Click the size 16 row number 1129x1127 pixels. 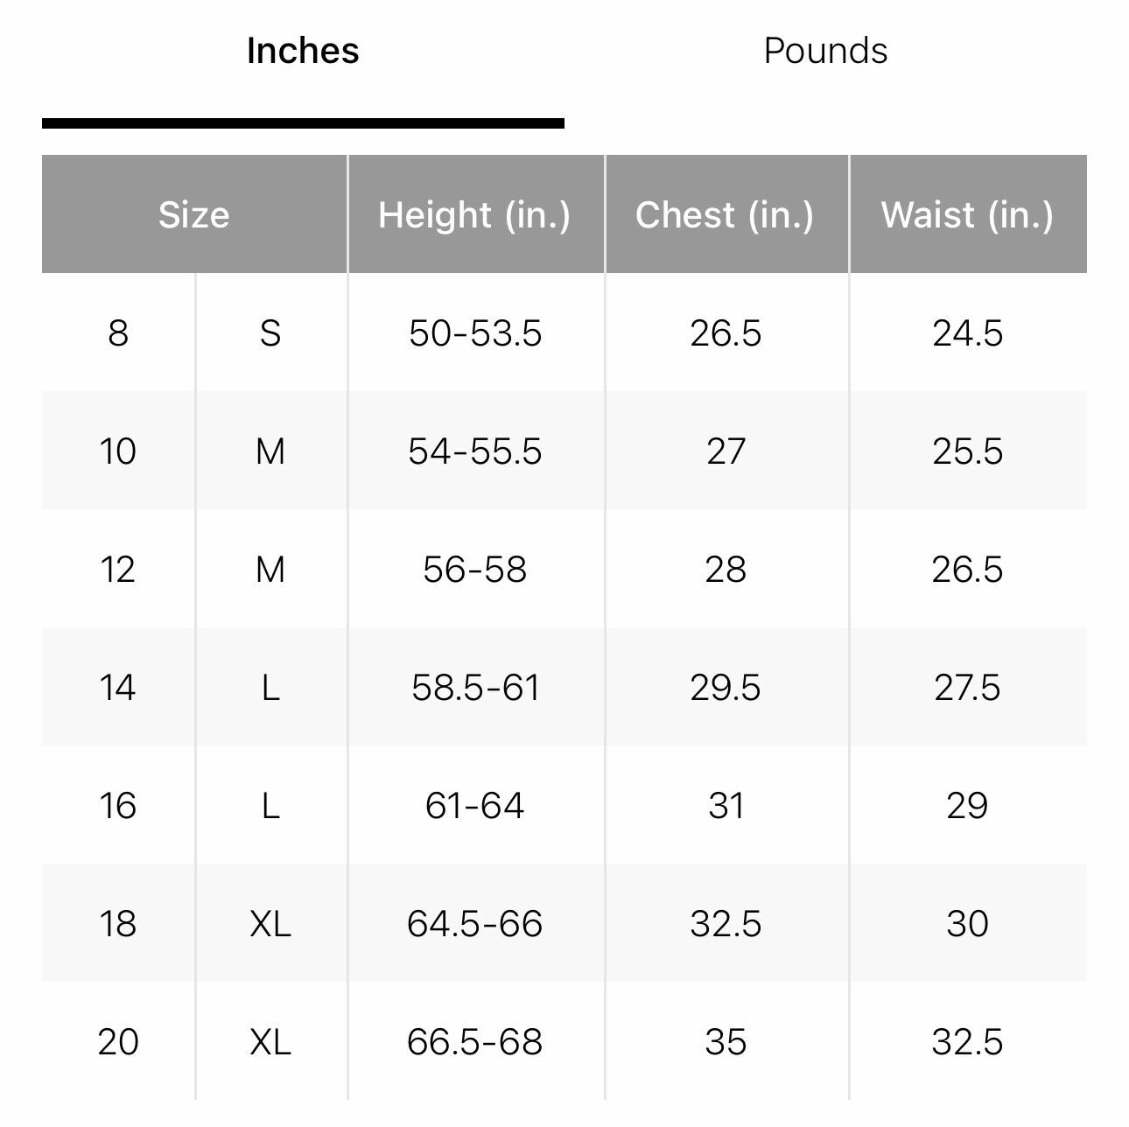point(118,805)
